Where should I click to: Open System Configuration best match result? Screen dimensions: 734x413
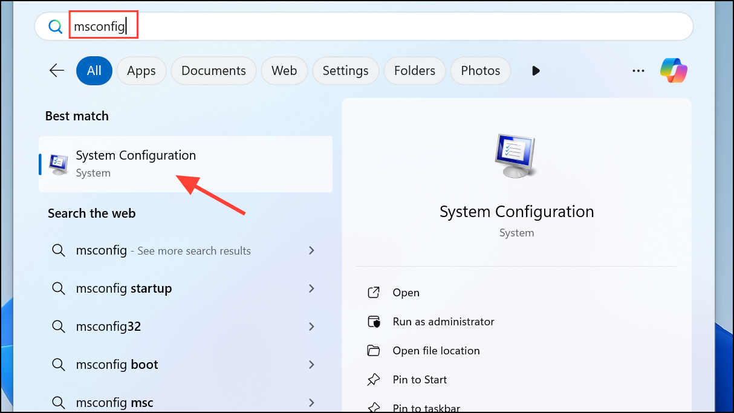[186, 164]
